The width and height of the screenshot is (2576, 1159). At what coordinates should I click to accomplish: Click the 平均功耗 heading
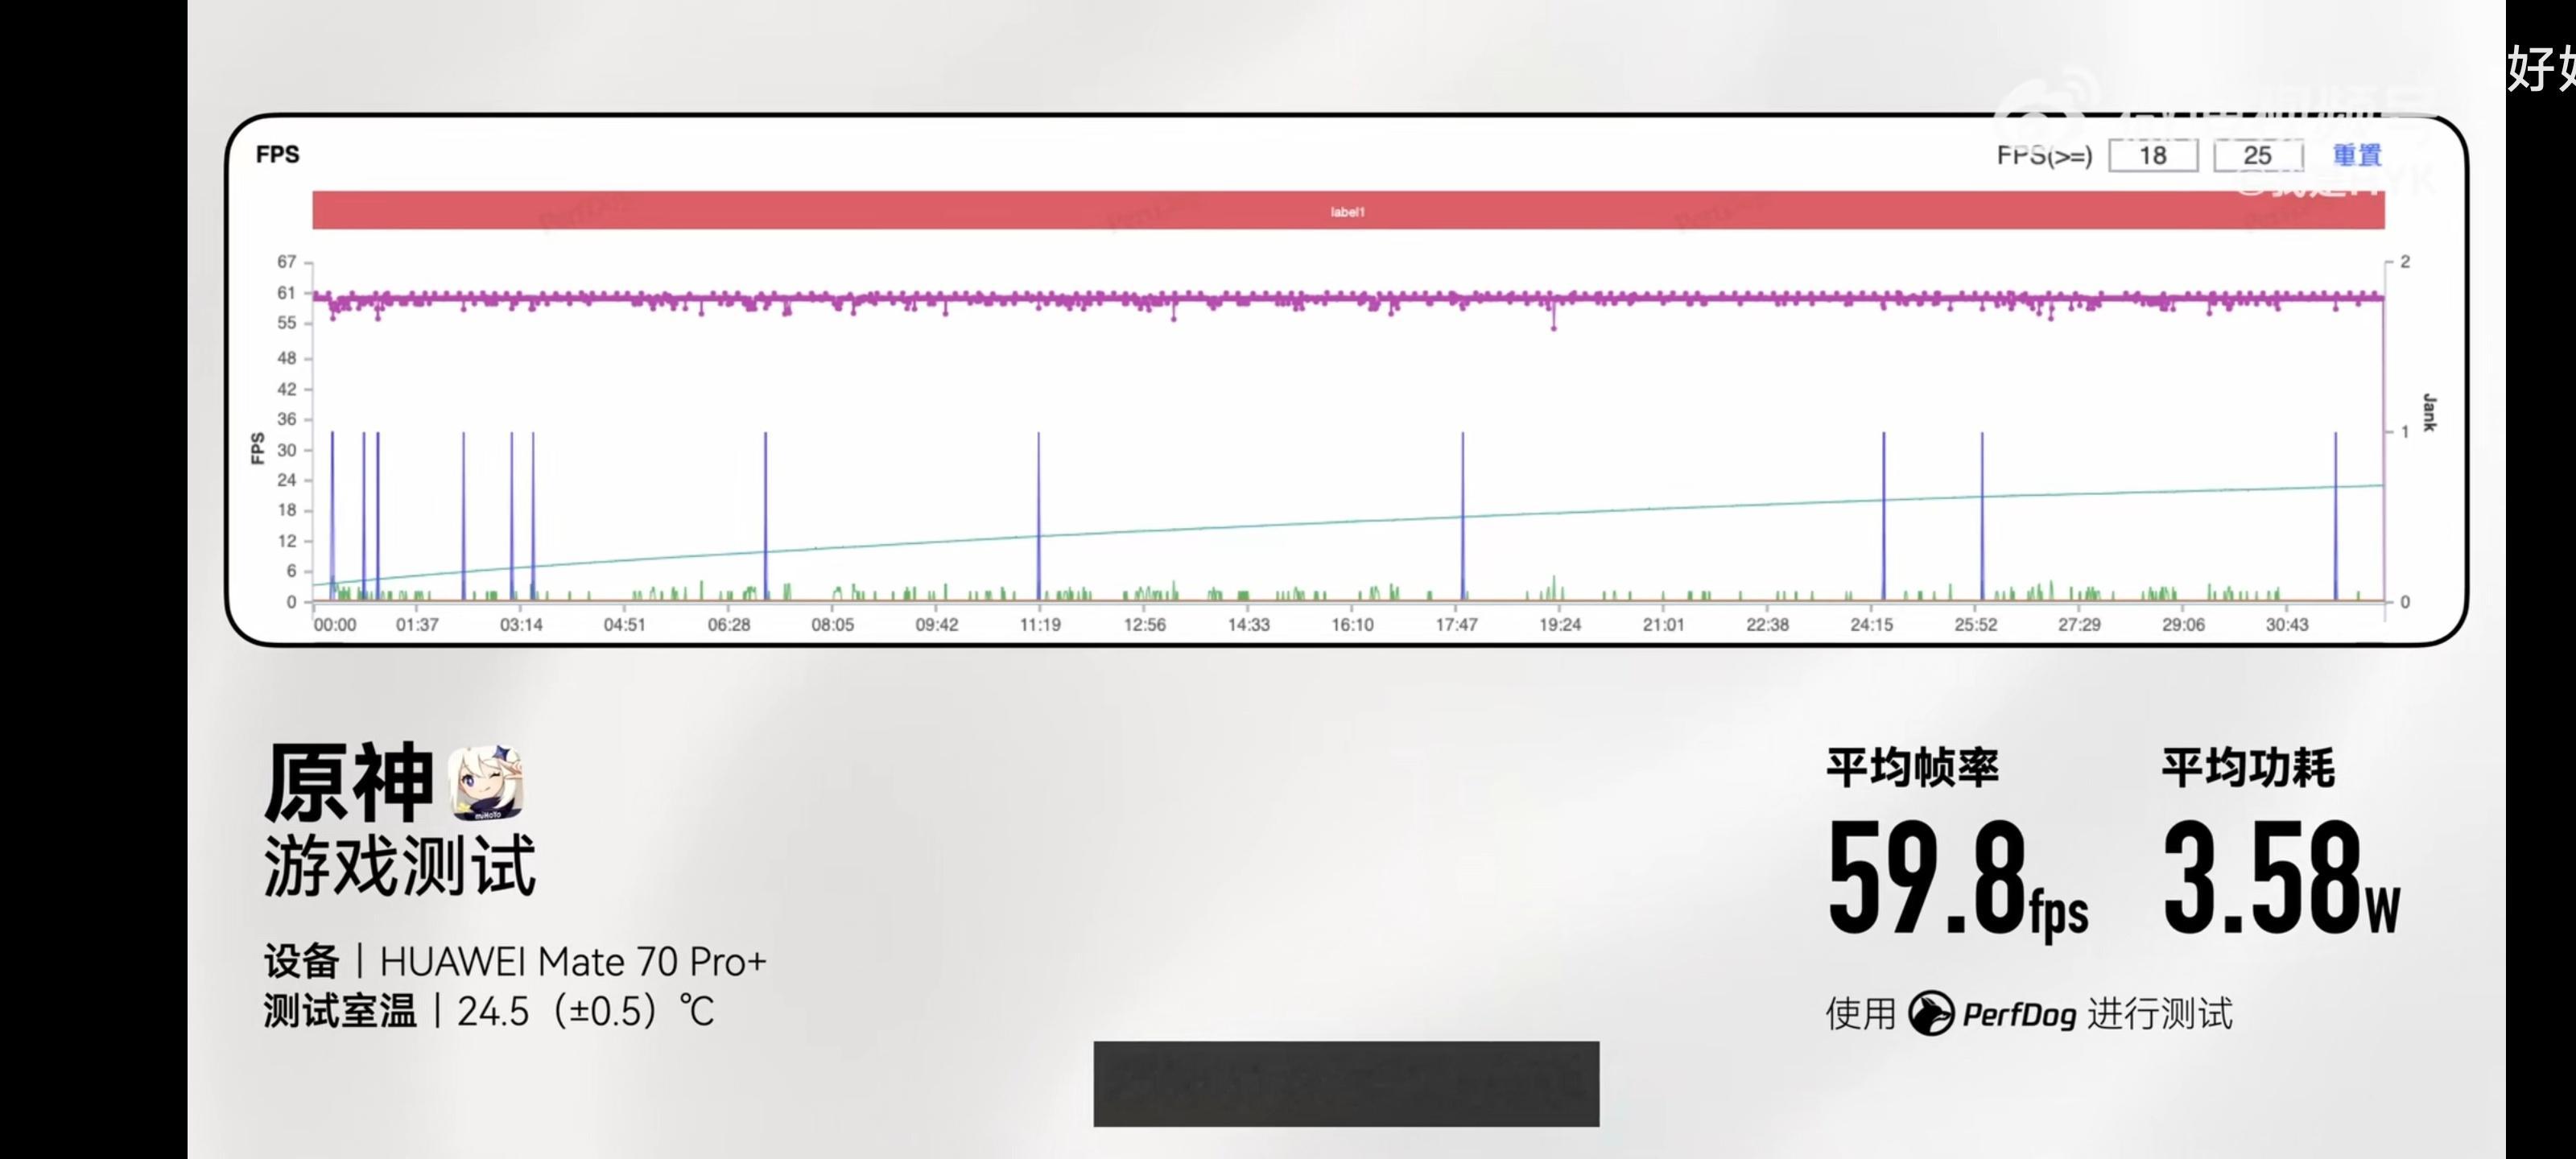click(x=2248, y=768)
